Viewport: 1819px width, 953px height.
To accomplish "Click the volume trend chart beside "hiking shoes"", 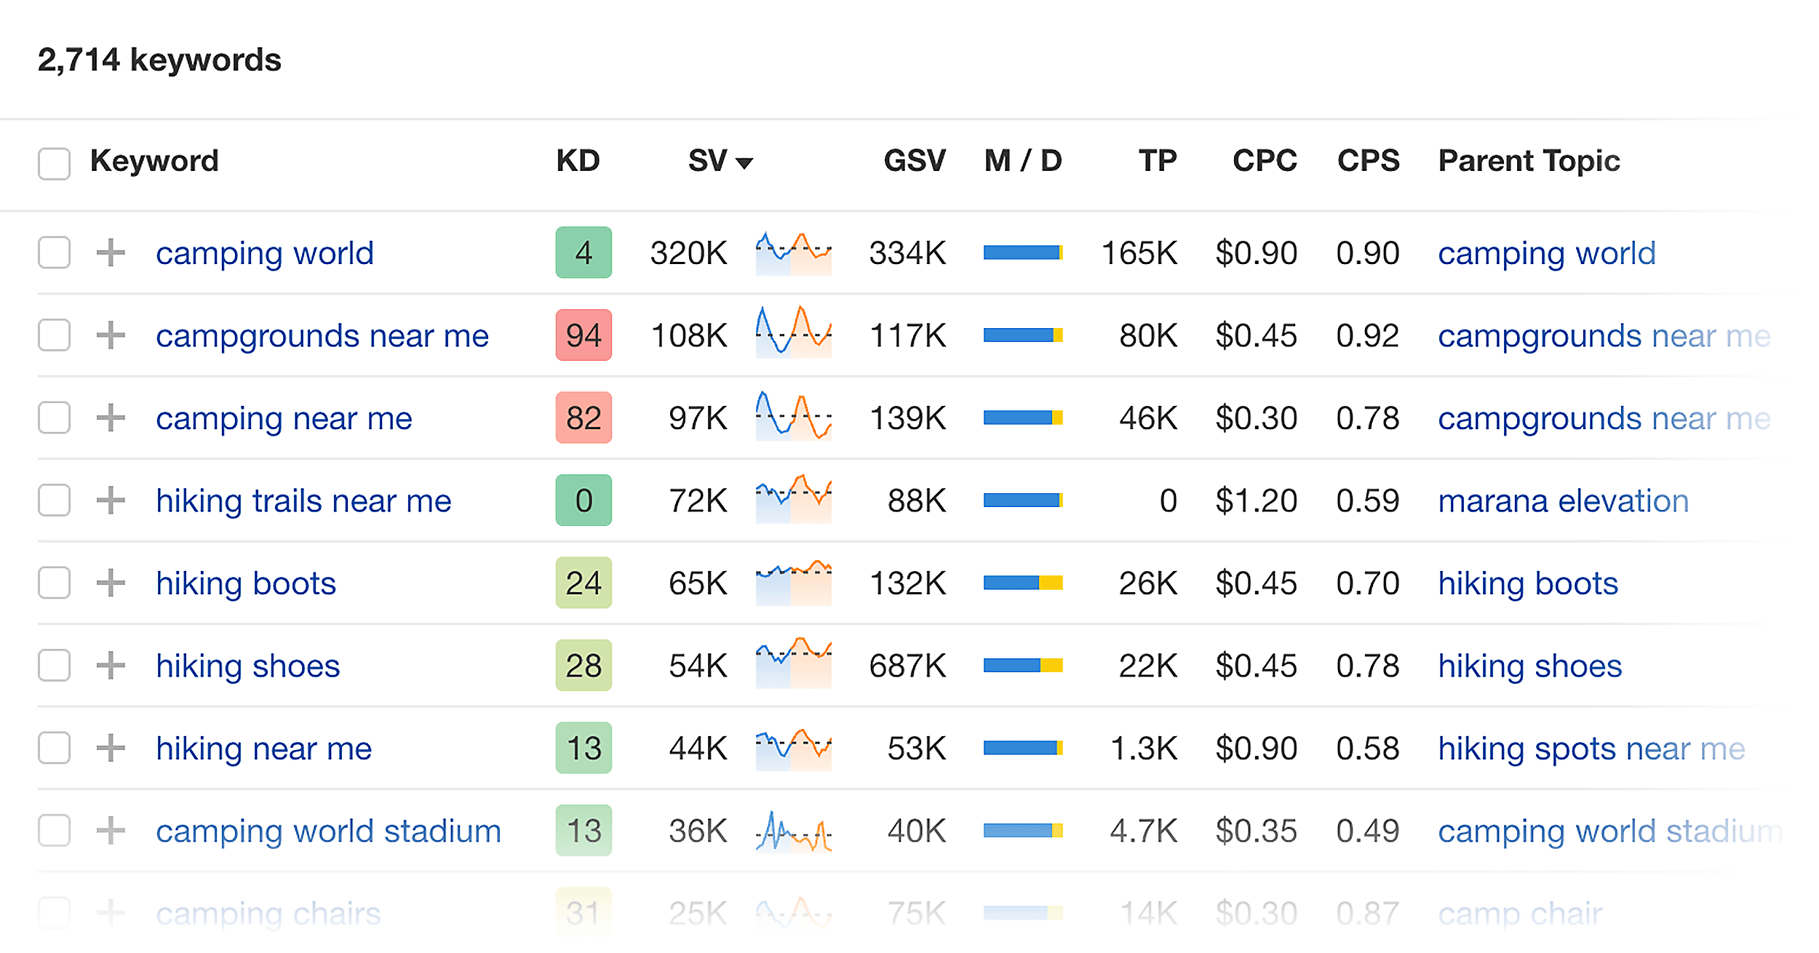I will (x=793, y=665).
